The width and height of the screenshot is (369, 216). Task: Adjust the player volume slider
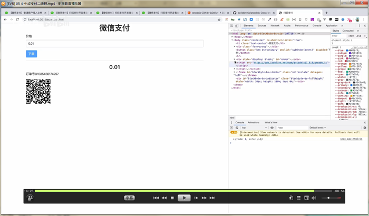331,198
